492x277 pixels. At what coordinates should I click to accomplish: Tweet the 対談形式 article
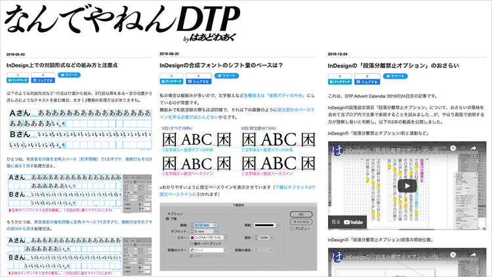tap(69, 75)
